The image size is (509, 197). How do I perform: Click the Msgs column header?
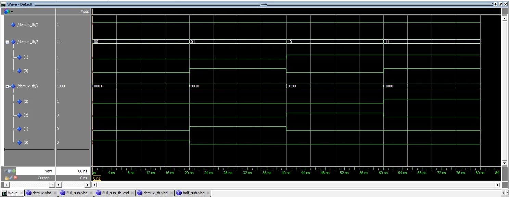[84, 11]
